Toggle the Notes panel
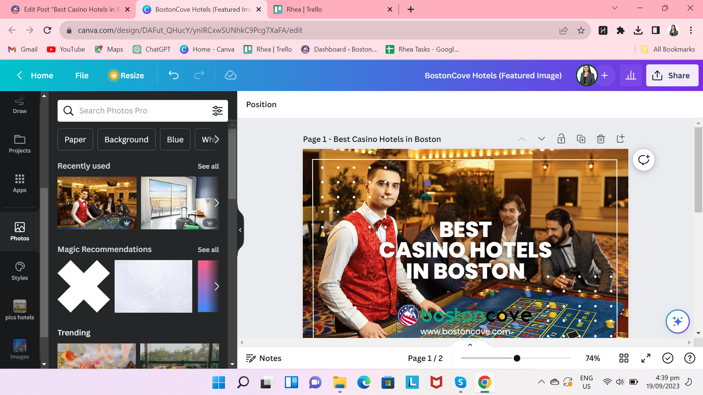The image size is (703, 395). pyautogui.click(x=264, y=358)
